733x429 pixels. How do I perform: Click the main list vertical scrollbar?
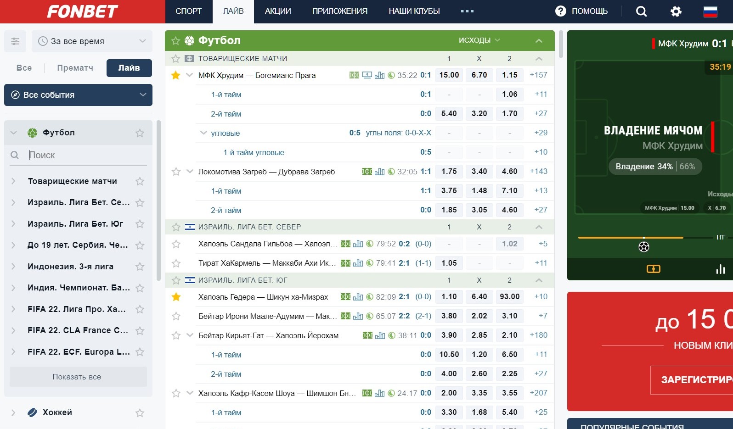[x=561, y=44]
